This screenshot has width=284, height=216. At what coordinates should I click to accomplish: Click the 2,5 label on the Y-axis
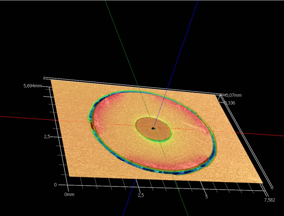[x=47, y=137]
